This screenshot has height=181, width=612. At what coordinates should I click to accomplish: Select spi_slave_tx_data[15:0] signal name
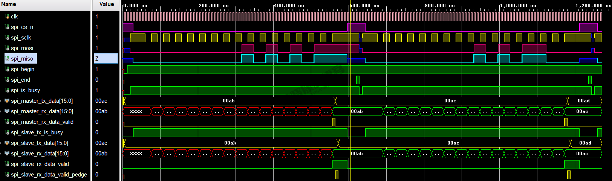pos(40,143)
